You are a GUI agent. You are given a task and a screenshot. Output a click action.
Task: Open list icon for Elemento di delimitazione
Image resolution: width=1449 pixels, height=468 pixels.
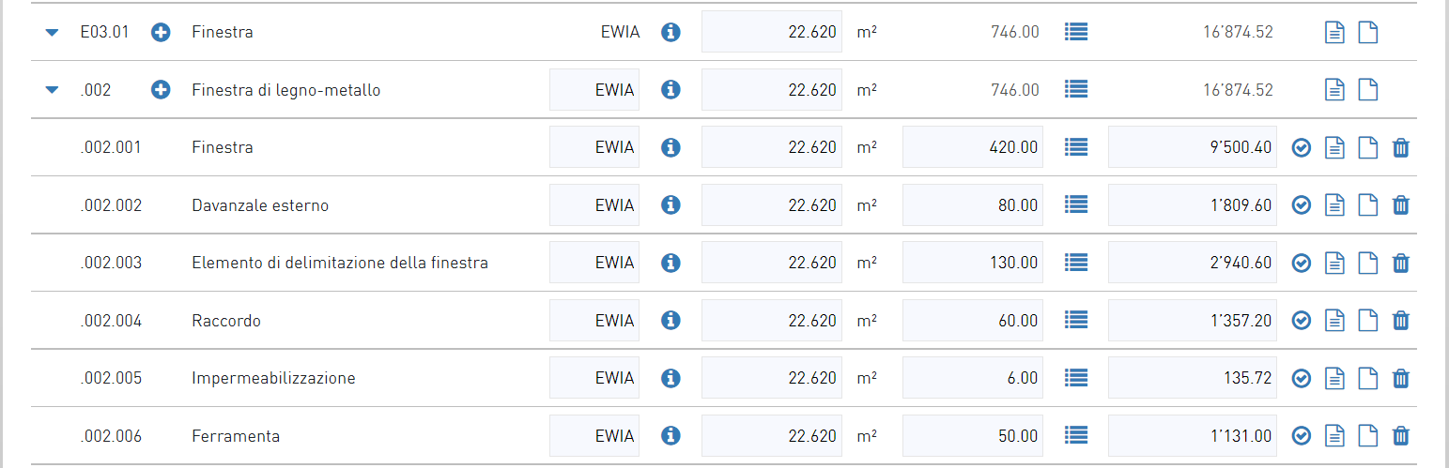coord(1076,263)
